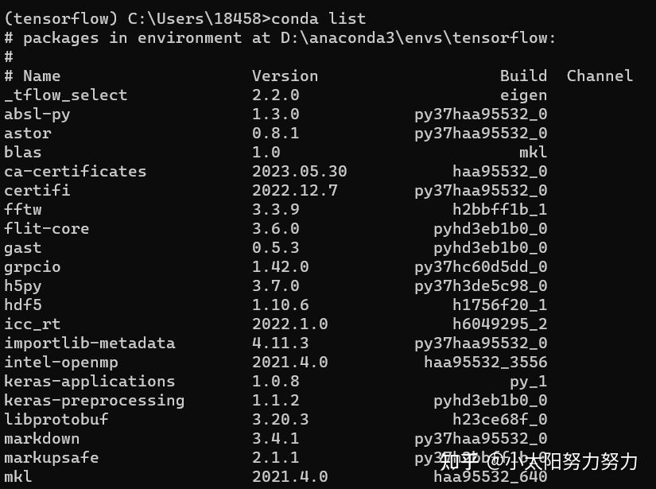Click the Build column header
The width and height of the screenshot is (656, 489).
(x=523, y=76)
